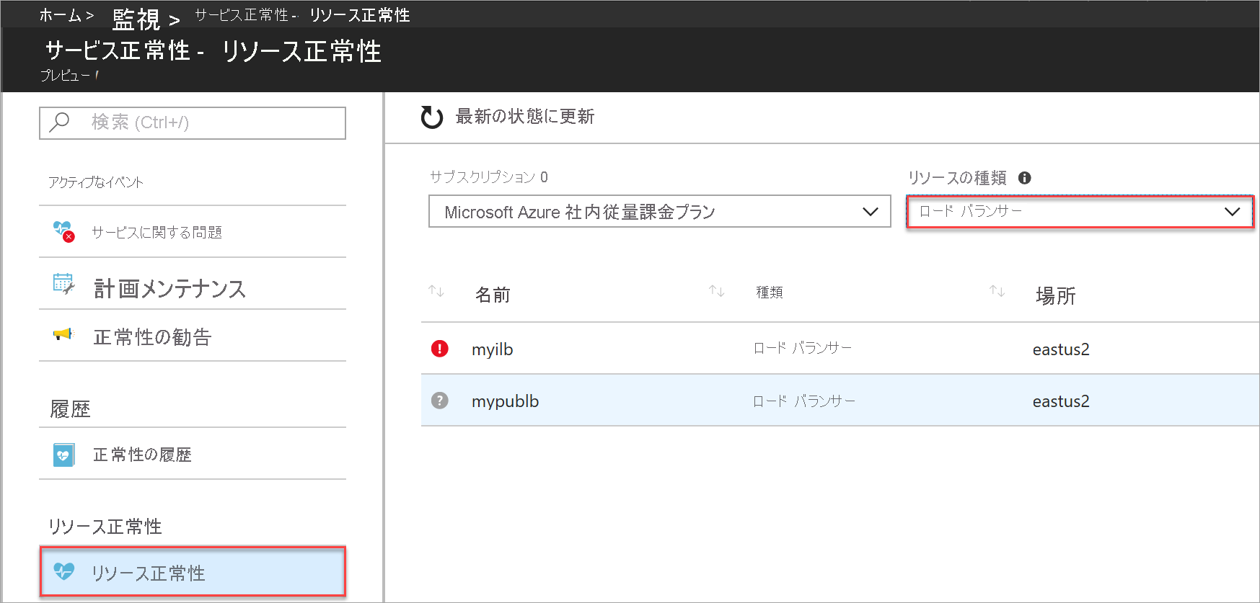Click the アクティブなイベント section label

(x=96, y=182)
